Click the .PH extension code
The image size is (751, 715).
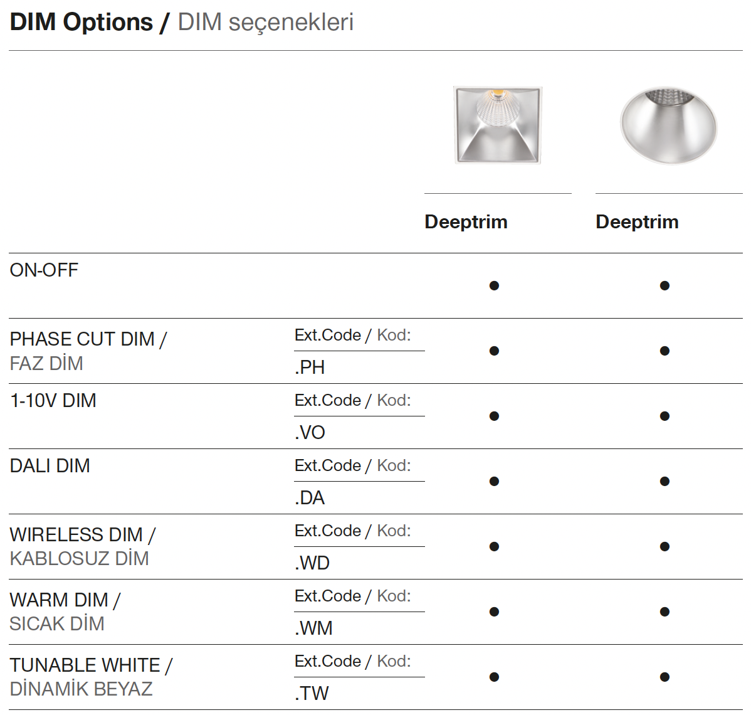click(x=310, y=368)
